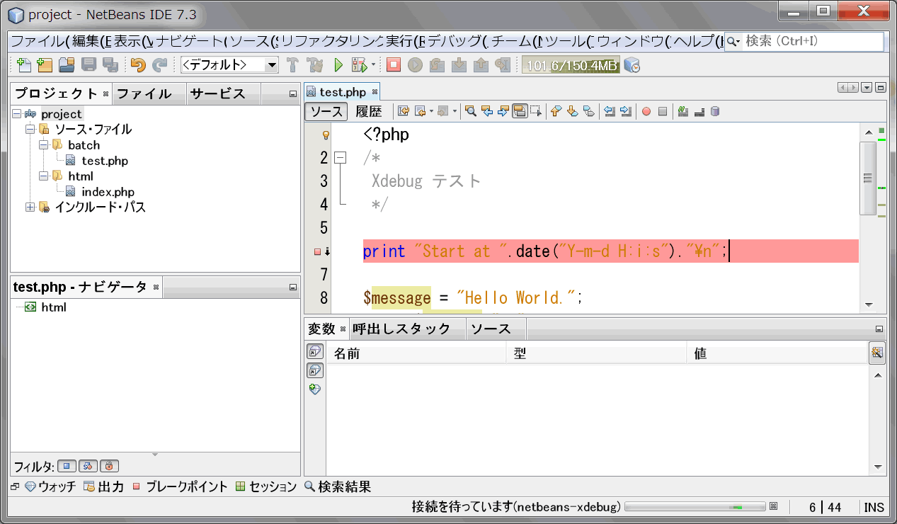
Task: Open the Debug Project dropdown arrow
Action: click(x=373, y=65)
